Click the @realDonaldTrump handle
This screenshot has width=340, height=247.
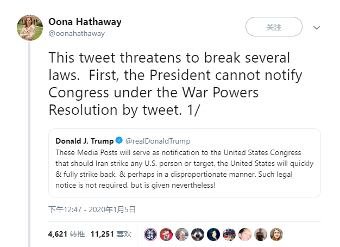click(158, 141)
